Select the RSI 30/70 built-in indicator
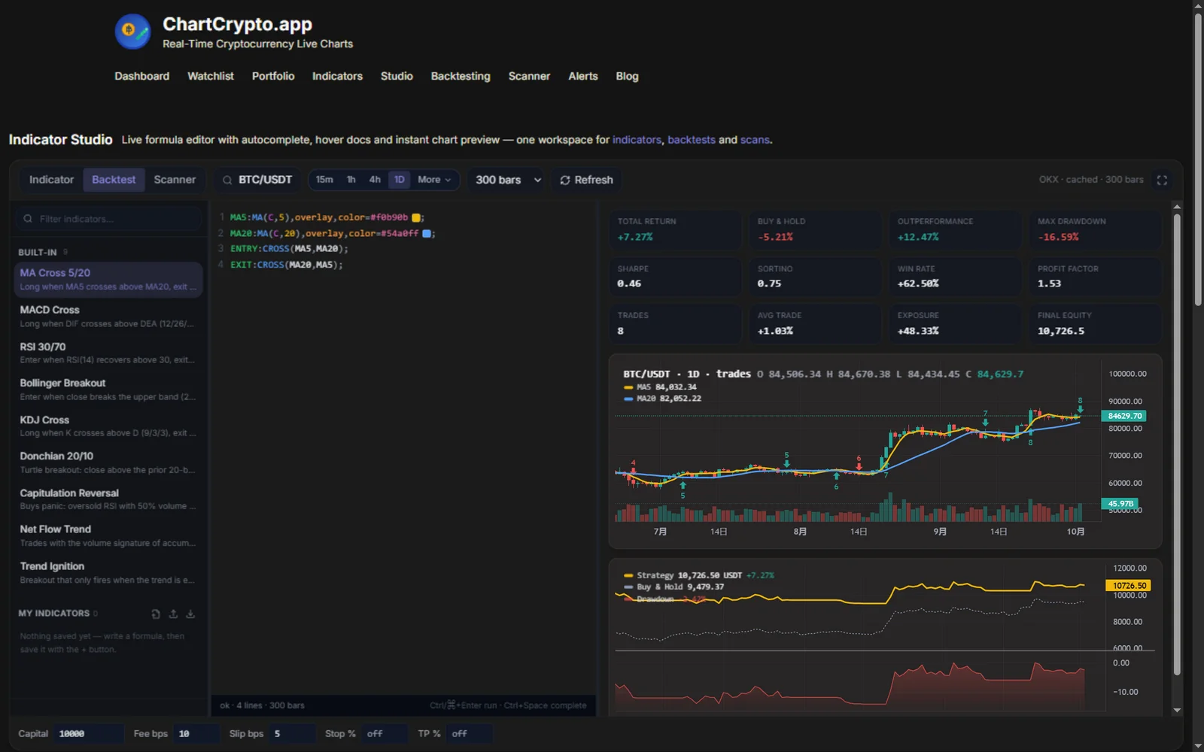The image size is (1204, 752). click(x=108, y=353)
